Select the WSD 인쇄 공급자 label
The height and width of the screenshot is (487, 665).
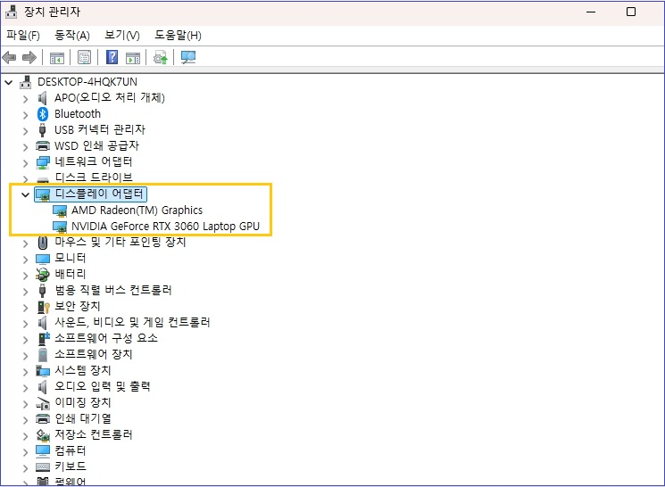pos(96,145)
